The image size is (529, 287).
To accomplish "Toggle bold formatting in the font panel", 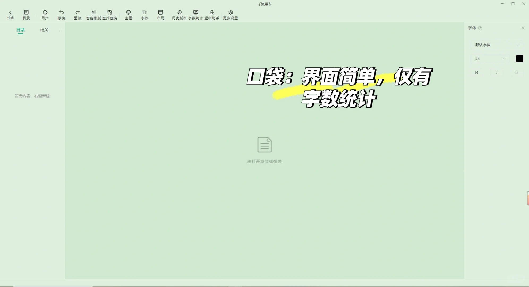I will pos(477,72).
